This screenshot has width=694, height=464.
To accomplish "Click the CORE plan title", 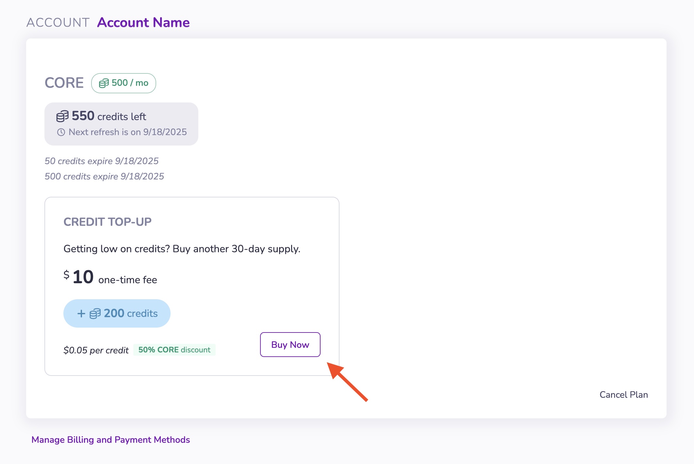I will coord(64,83).
